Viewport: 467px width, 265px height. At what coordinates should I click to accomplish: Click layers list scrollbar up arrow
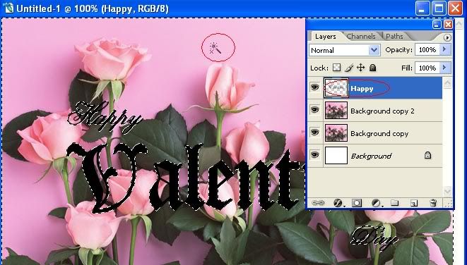tap(447, 82)
